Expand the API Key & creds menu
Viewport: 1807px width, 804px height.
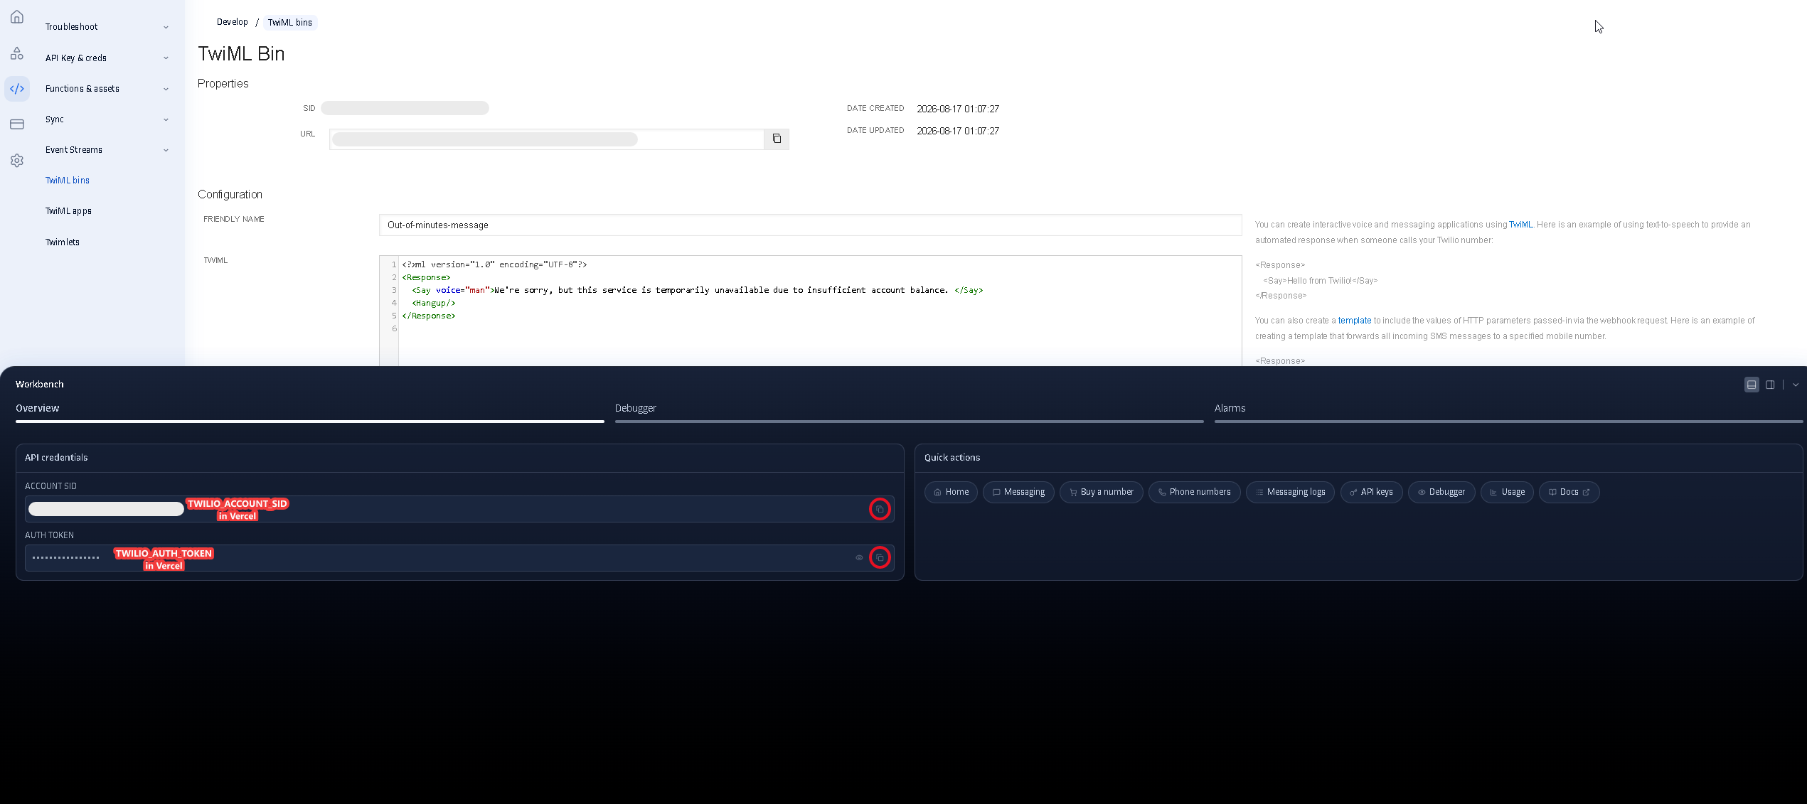pyautogui.click(x=106, y=58)
